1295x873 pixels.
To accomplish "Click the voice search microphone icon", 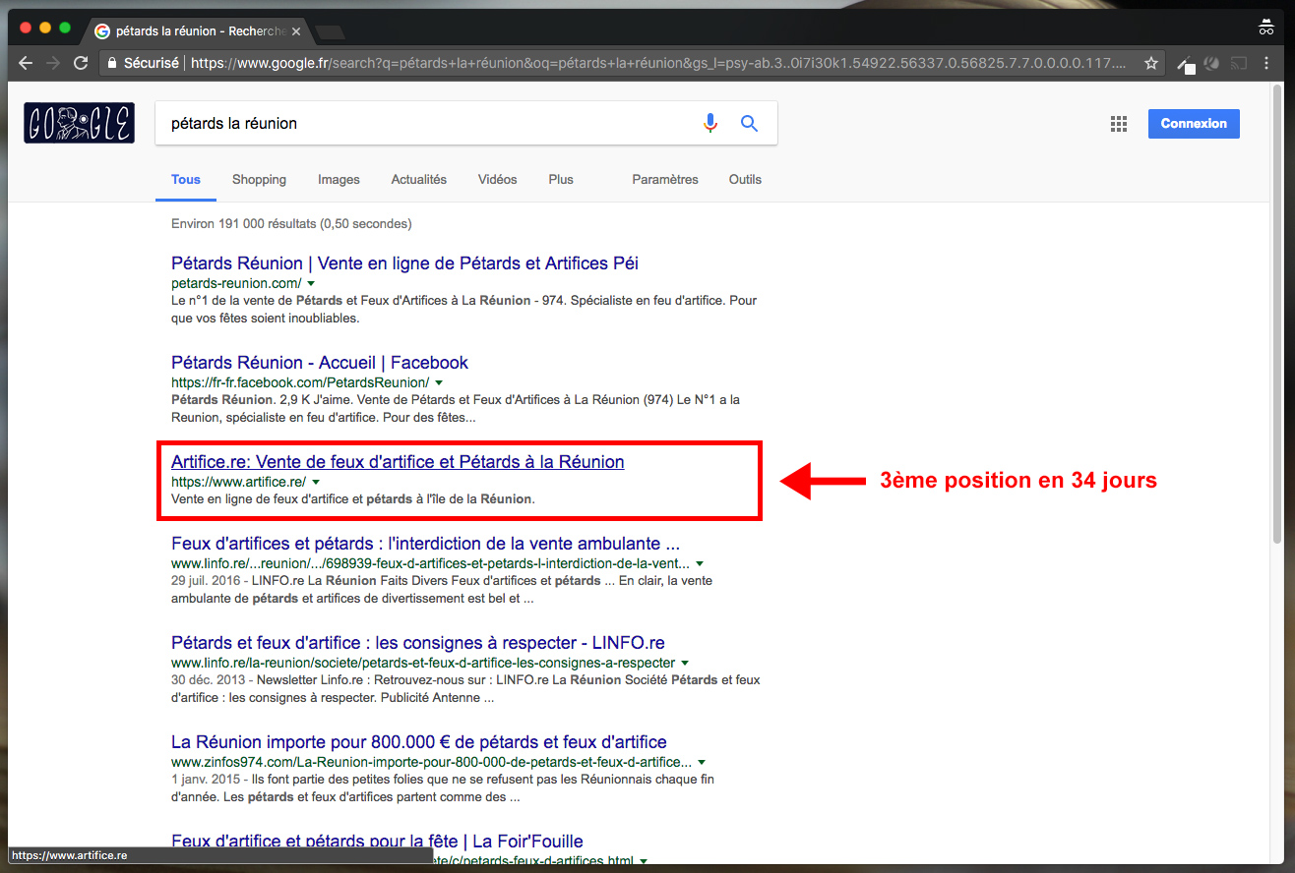I will point(710,123).
